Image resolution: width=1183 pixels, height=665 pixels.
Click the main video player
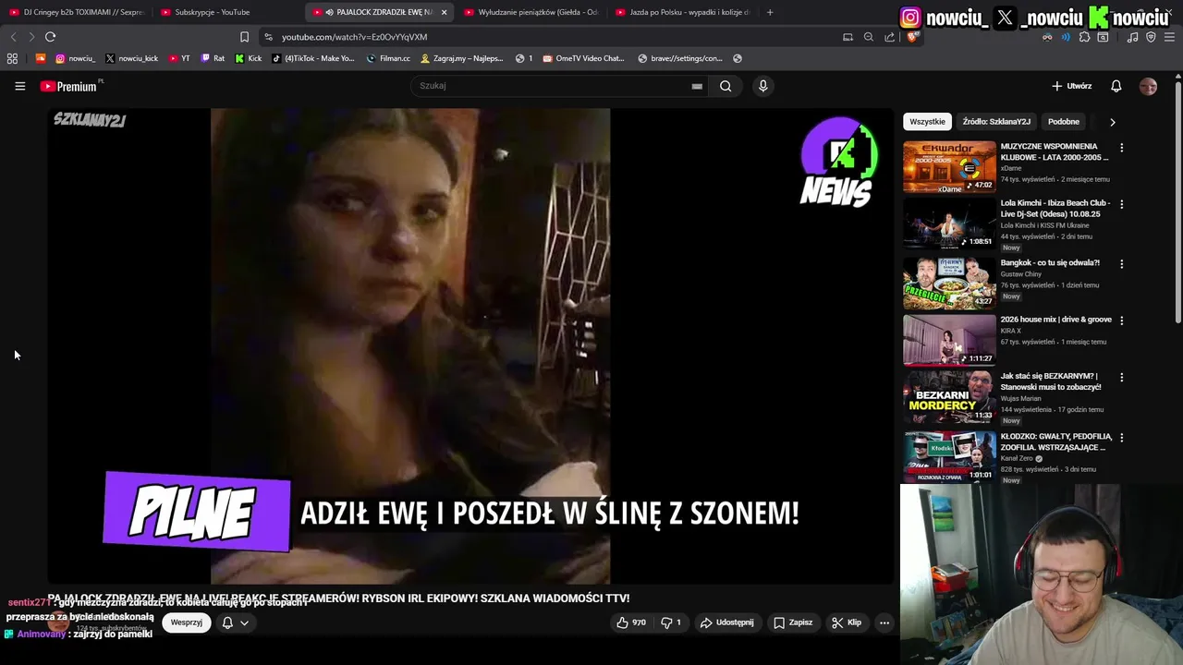point(471,346)
